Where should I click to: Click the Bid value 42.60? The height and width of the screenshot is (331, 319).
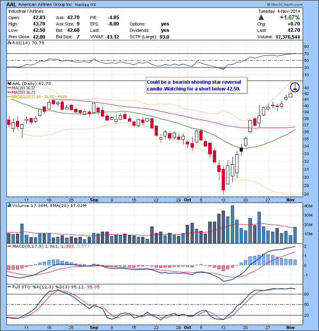(x=73, y=30)
